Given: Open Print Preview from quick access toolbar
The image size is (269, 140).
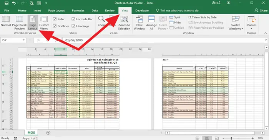Looking at the screenshot, I should (x=32, y=3).
